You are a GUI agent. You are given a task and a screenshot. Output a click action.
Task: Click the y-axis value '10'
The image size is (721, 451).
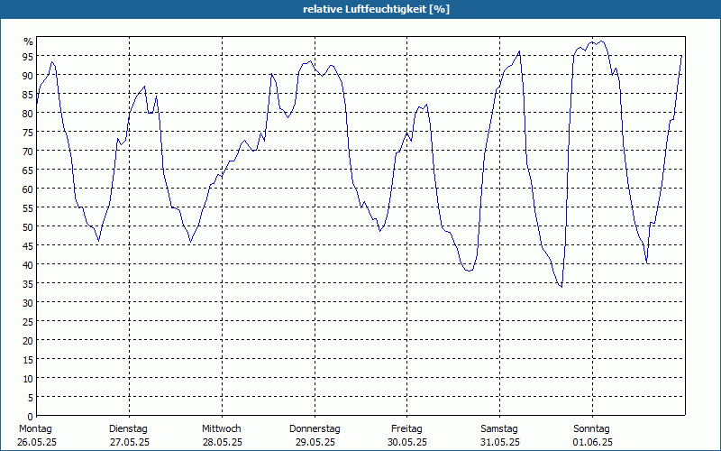point(28,378)
